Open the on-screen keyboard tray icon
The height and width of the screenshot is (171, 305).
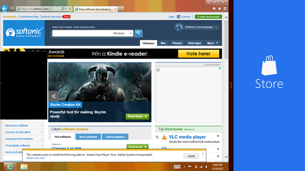pyautogui.click(x=177, y=167)
